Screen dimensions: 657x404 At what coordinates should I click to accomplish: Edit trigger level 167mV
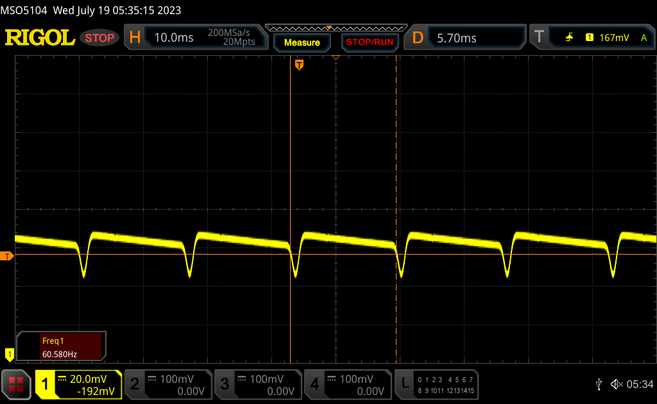pos(614,38)
